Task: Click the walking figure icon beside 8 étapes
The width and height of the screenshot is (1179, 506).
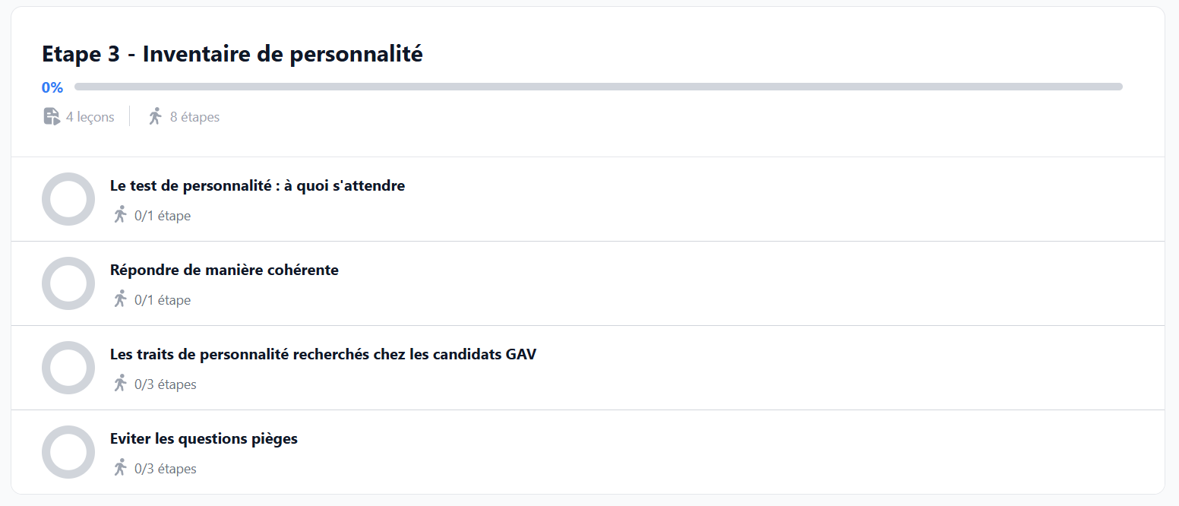Action: [155, 116]
